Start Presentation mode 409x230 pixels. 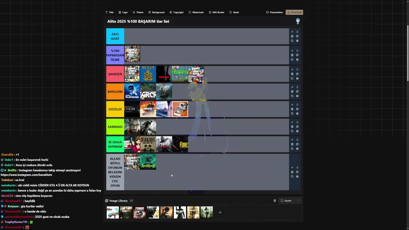tap(274, 12)
